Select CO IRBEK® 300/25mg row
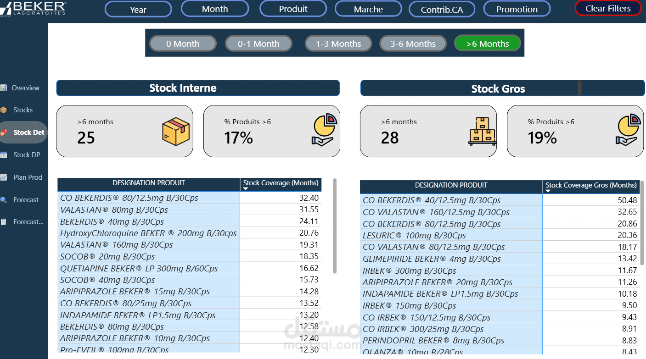This screenshot has width=646, height=359. click(500, 329)
